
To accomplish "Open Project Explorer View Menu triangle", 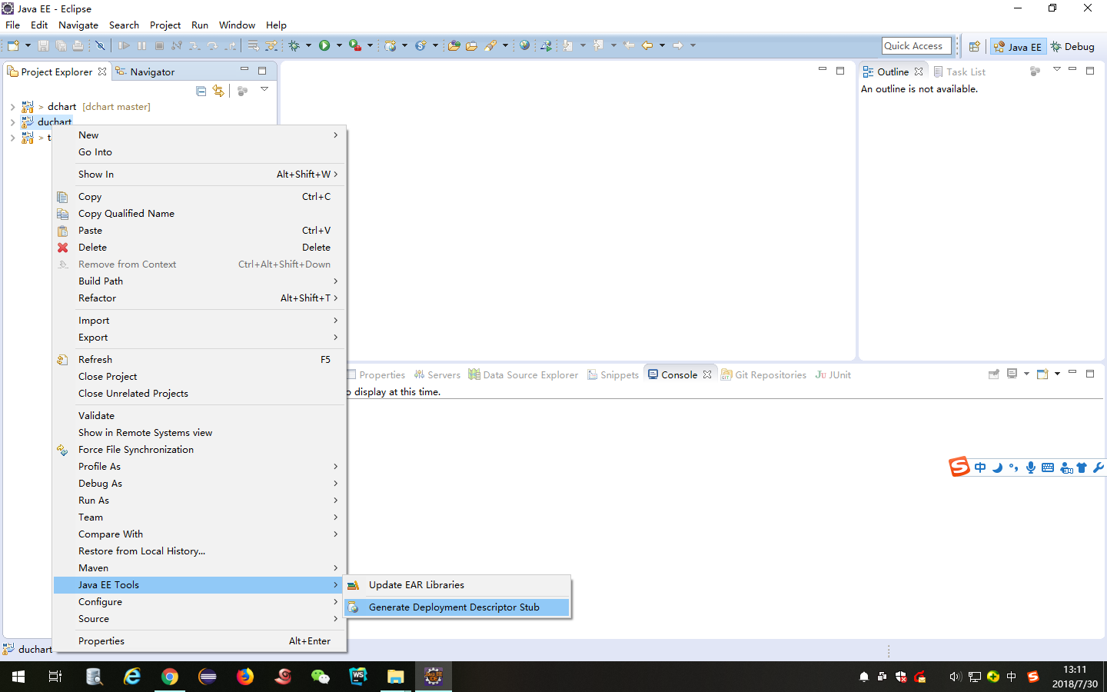I will [x=264, y=90].
